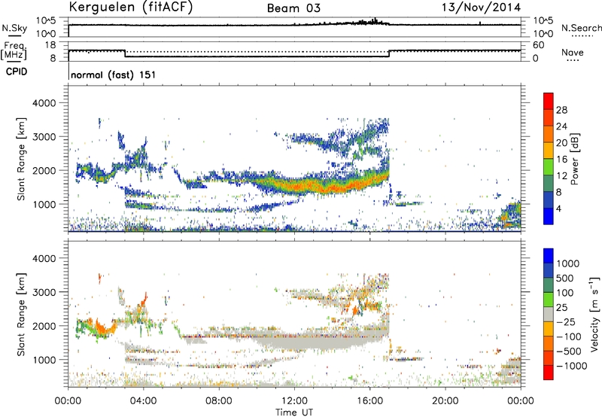Click the "Power [dB]" color bar title

tap(575, 159)
